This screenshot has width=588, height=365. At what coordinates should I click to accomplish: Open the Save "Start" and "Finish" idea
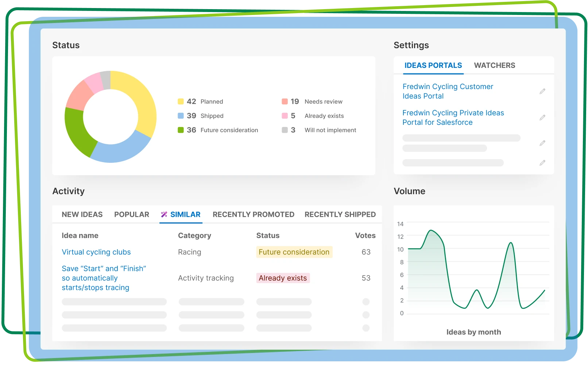[104, 278]
